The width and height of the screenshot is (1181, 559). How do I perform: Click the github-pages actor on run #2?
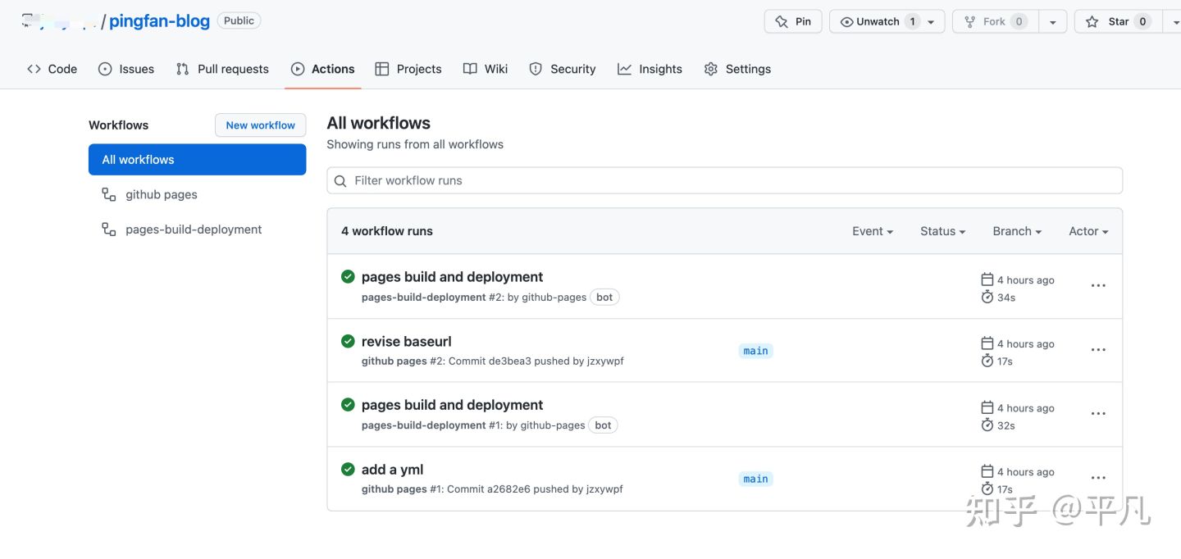point(554,298)
